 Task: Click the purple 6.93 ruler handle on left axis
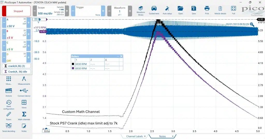tap(43, 31)
